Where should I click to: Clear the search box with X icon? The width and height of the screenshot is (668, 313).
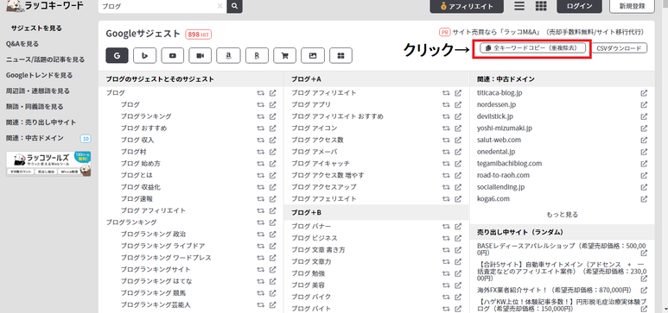coord(219,6)
